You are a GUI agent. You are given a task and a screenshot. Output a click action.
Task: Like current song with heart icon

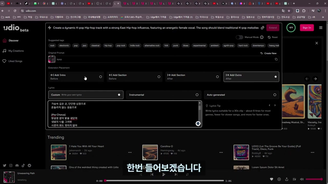pyautogui.click(x=272, y=179)
